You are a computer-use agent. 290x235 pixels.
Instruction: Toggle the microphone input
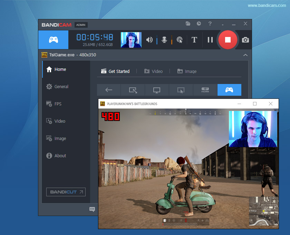click(164, 40)
